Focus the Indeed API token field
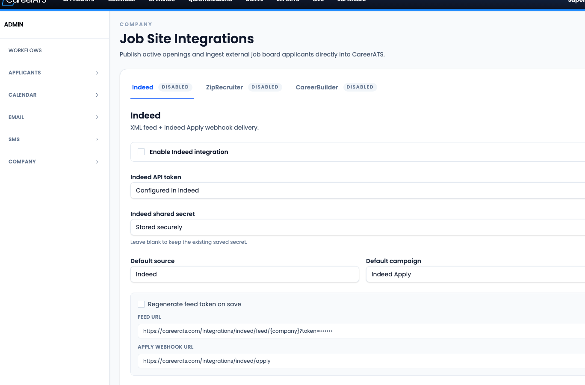Viewport: 585px width, 385px height. tap(357, 190)
